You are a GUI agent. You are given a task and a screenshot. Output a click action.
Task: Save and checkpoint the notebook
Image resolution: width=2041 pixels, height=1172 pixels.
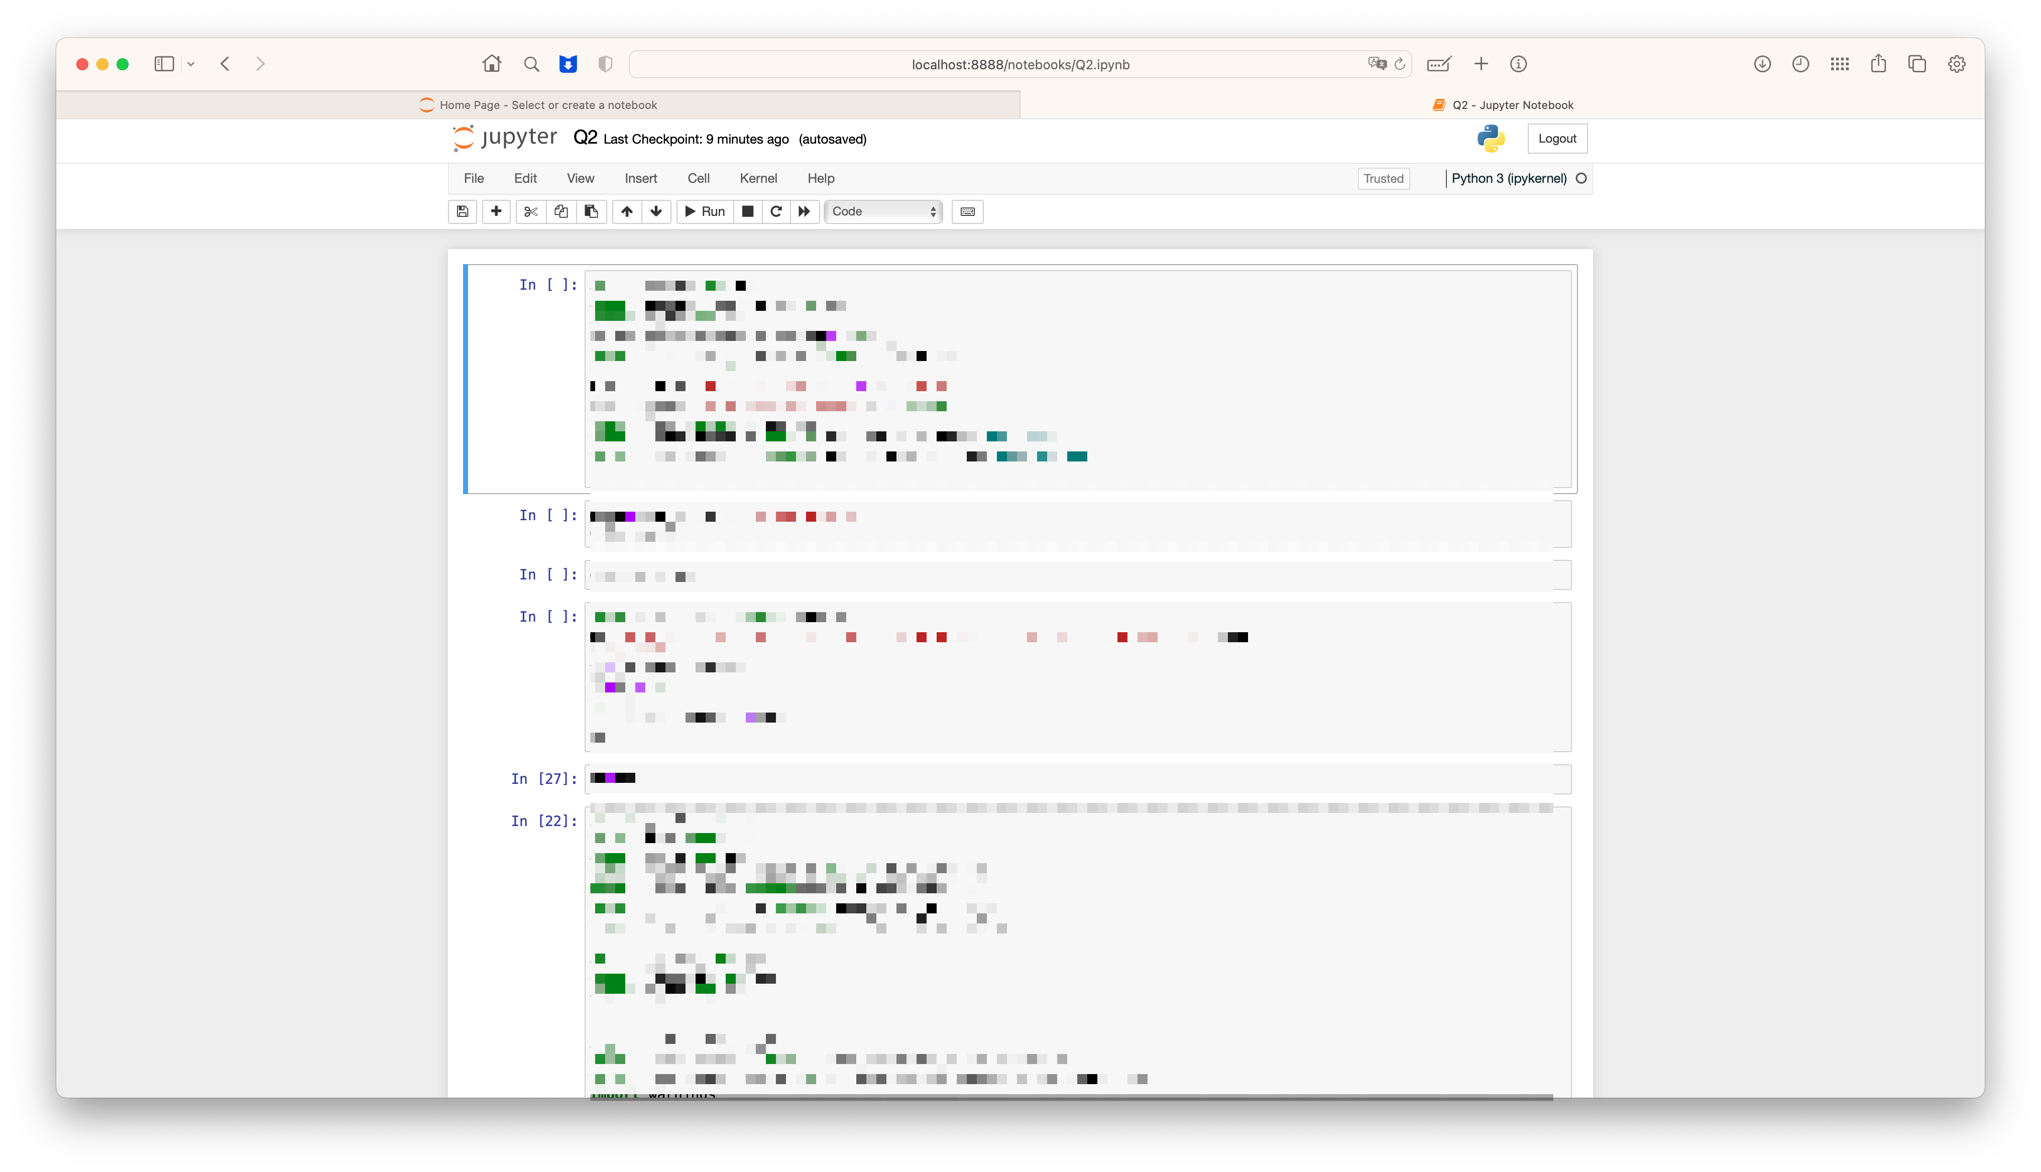point(462,211)
